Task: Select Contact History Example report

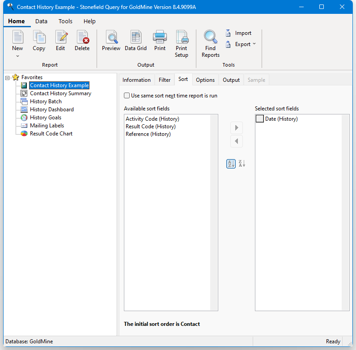Action: click(59, 85)
